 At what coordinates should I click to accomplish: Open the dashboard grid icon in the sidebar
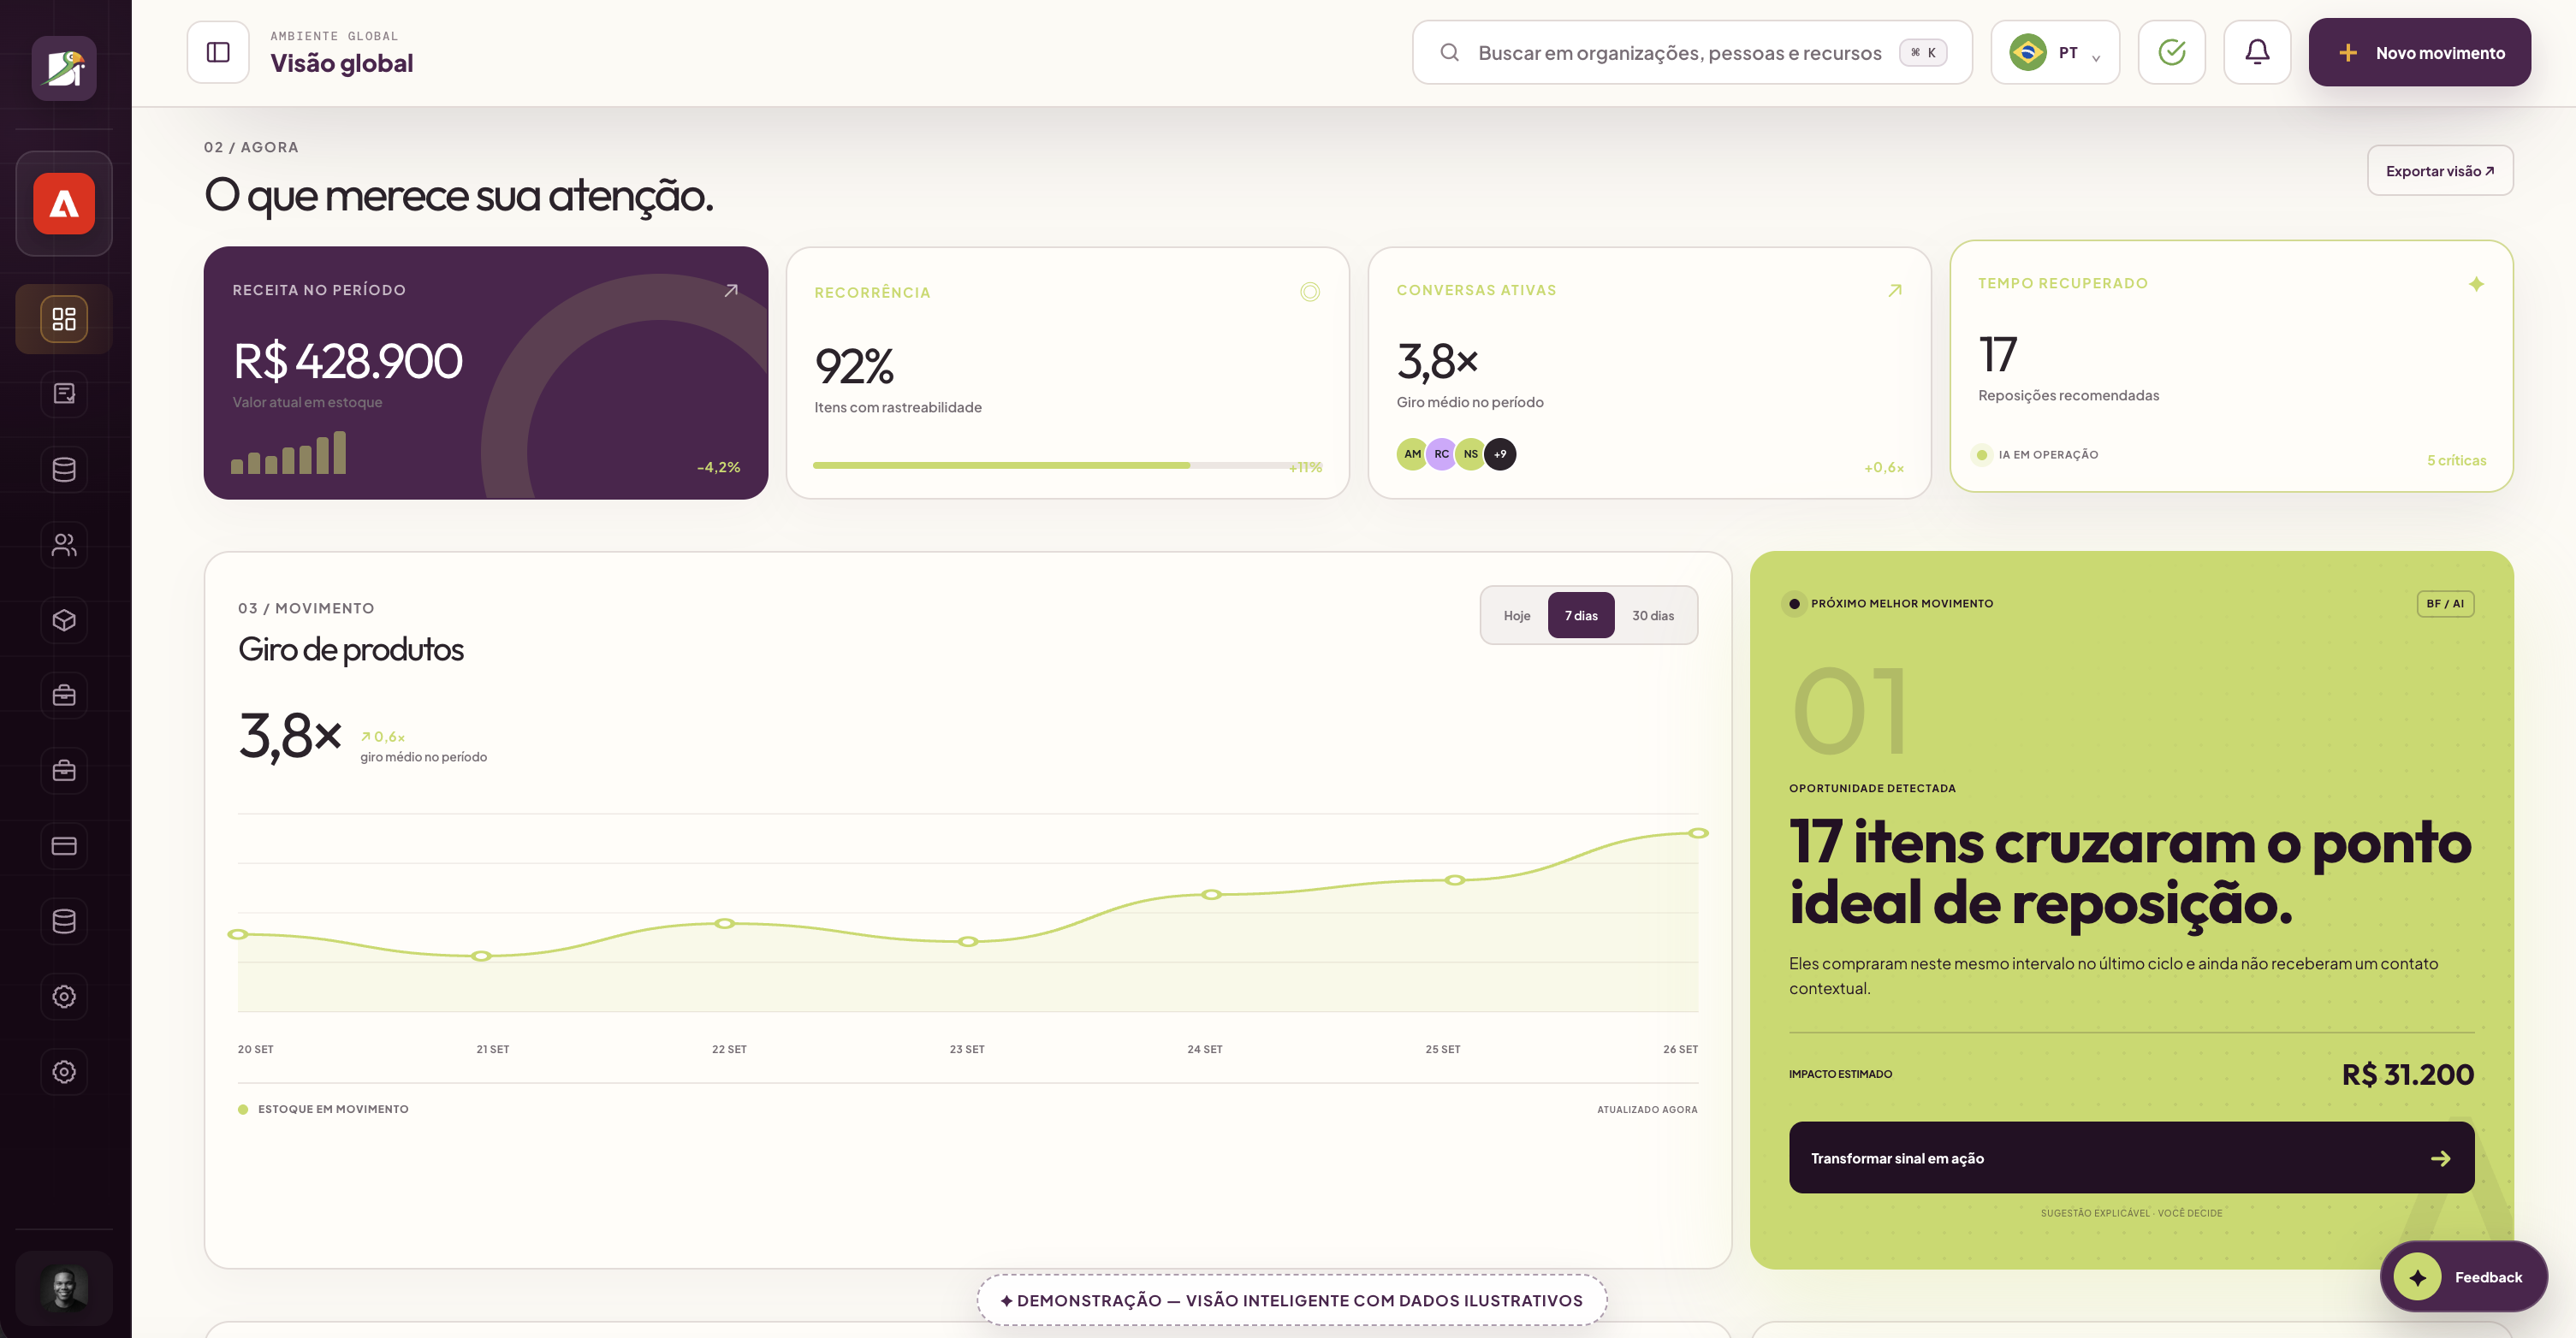[x=64, y=319]
